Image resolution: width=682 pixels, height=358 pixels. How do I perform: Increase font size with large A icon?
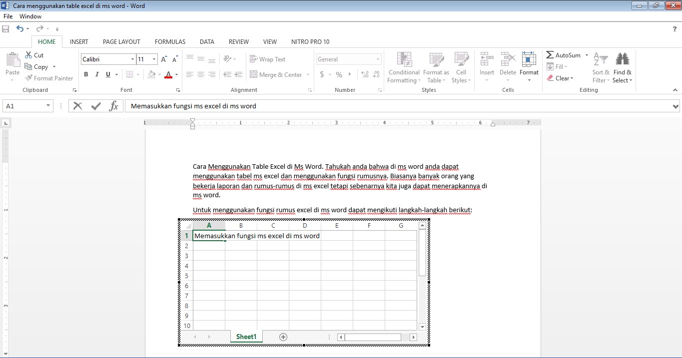coord(164,59)
